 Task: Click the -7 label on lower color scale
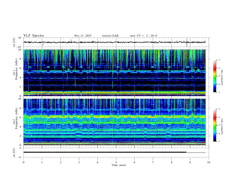[x=219, y=142]
